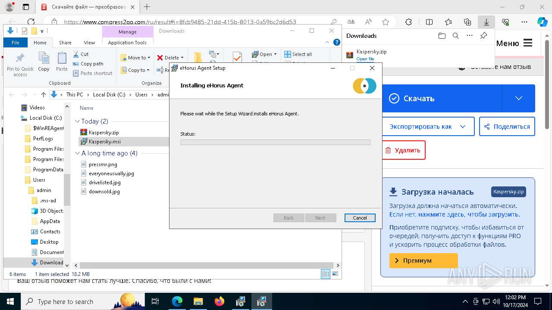Switch to large icons view
Viewport: 552px width, 310px height.
[x=335, y=274]
